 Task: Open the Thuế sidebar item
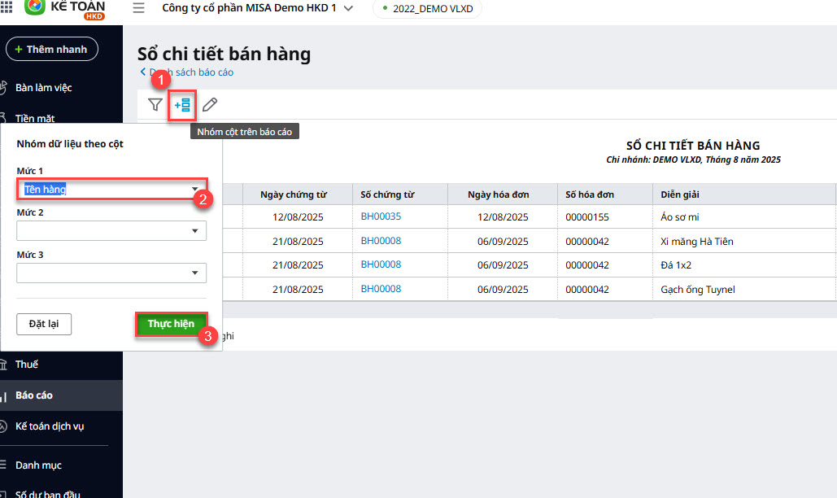[x=27, y=365]
